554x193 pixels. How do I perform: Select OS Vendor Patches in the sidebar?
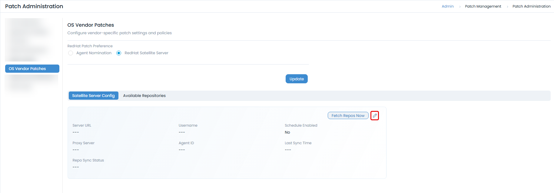[32, 69]
